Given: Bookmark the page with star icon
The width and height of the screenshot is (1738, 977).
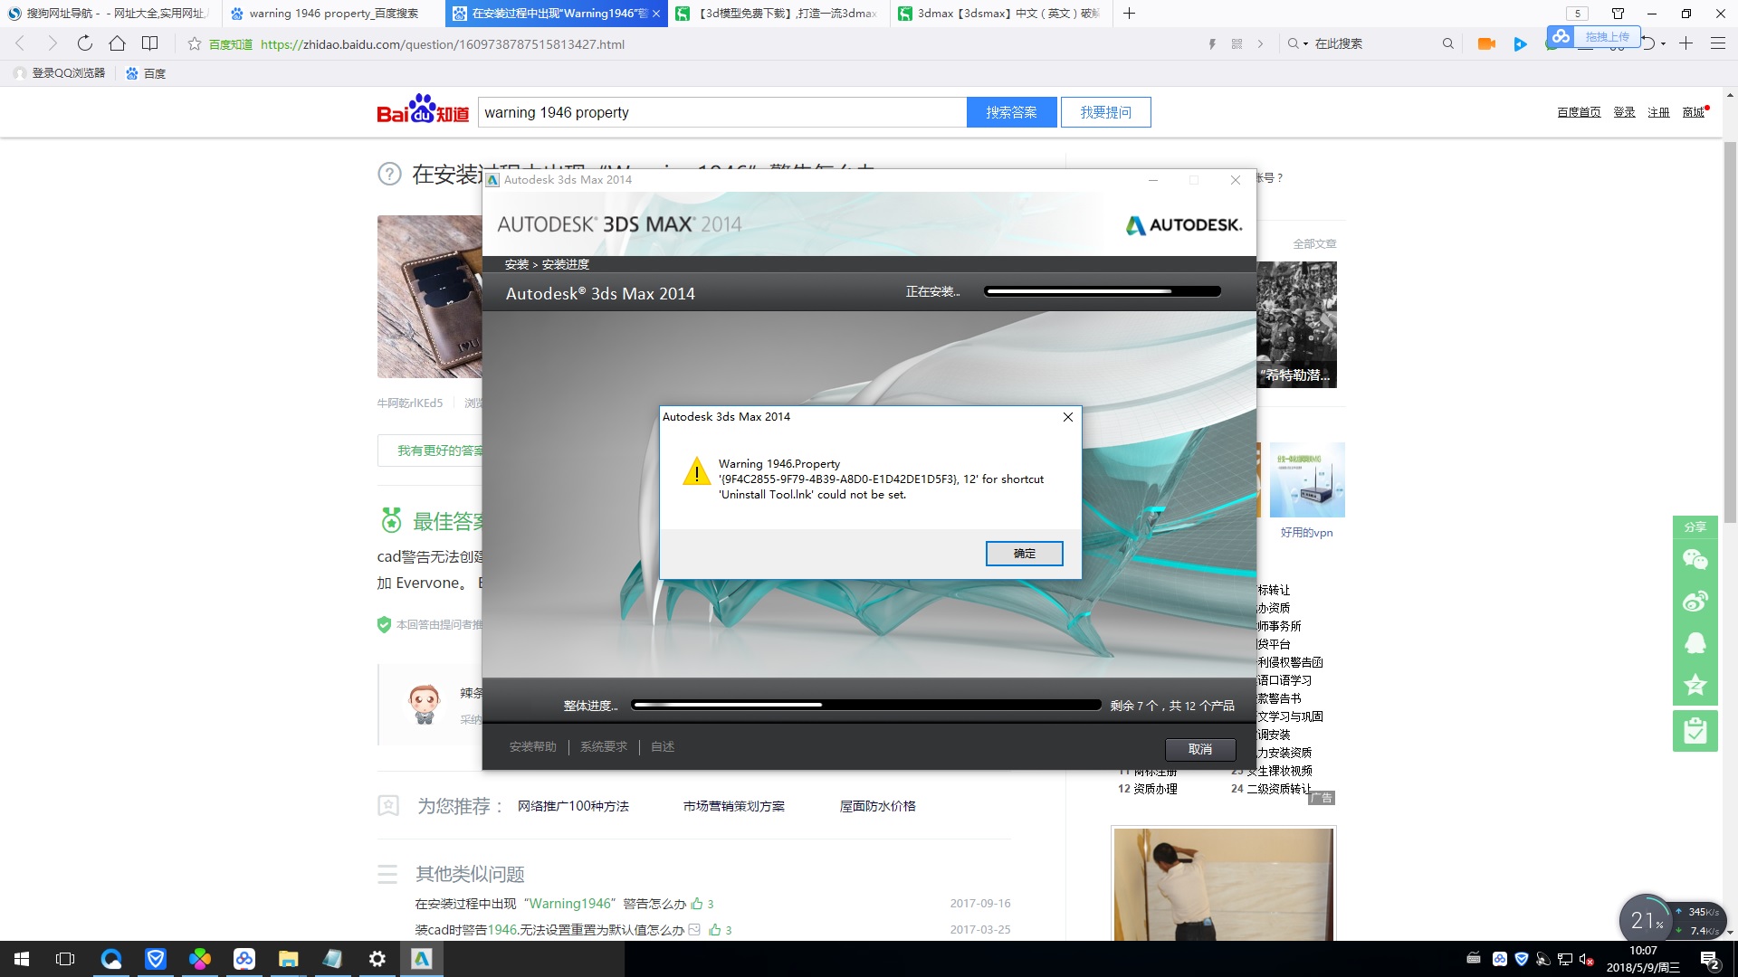Looking at the screenshot, I should [194, 43].
